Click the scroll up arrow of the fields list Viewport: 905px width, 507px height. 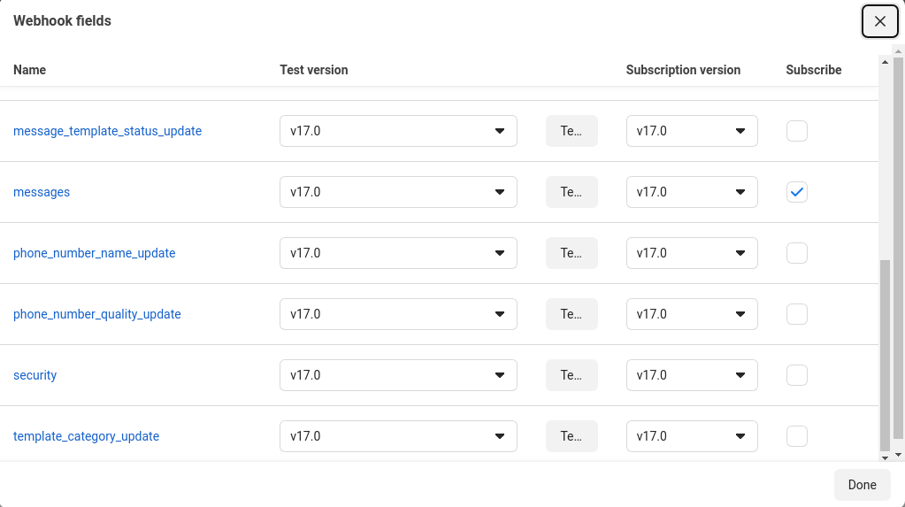tap(885, 62)
